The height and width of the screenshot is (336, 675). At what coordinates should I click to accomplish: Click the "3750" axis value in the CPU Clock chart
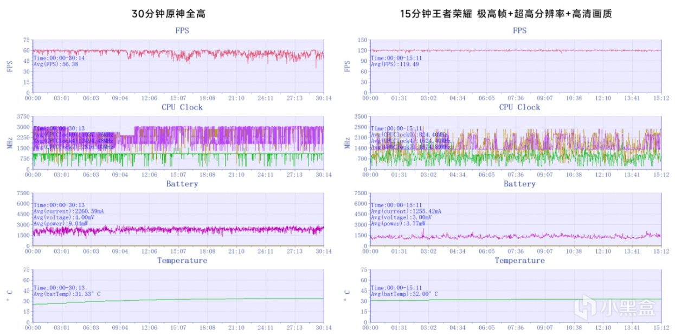[x=22, y=117]
